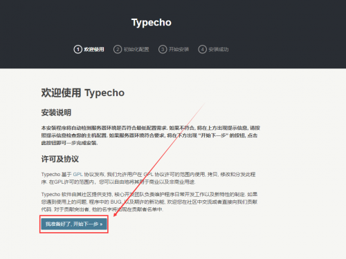Select step 4 安装成功

[x=213, y=49]
